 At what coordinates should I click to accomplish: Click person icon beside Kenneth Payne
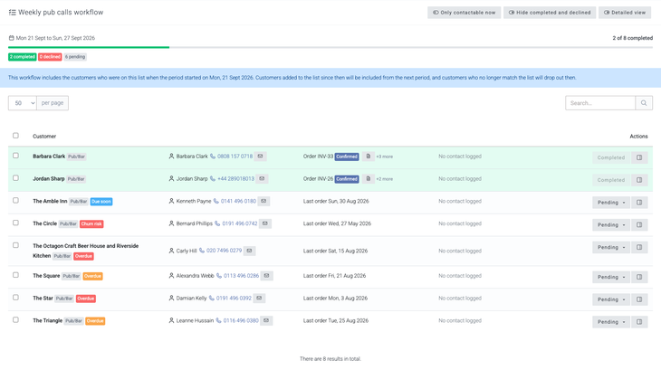click(x=171, y=201)
